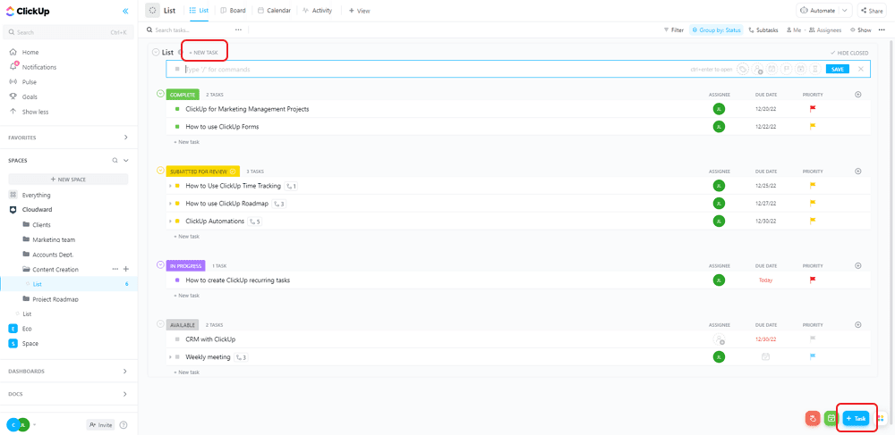Collapse the In Progress group
This screenshot has width=895, height=435.
pos(160,264)
